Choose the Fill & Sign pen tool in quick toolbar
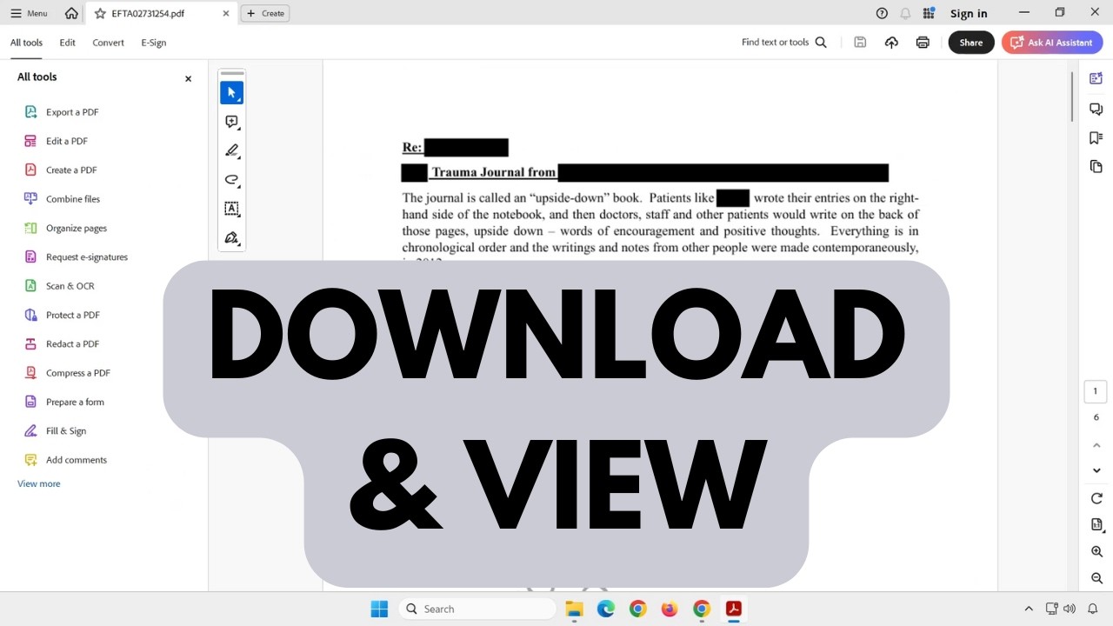 coord(231,237)
